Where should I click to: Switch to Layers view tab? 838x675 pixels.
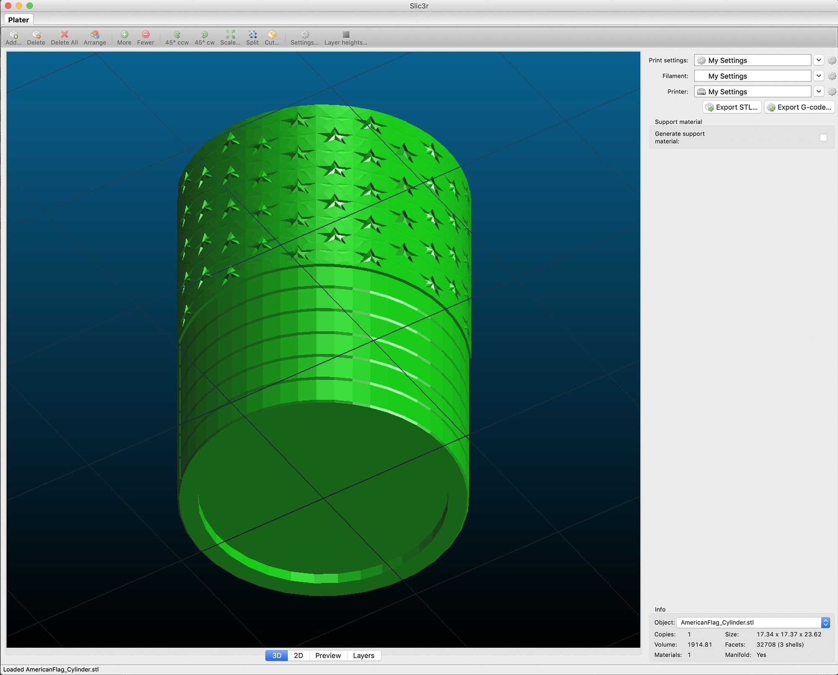pos(364,655)
